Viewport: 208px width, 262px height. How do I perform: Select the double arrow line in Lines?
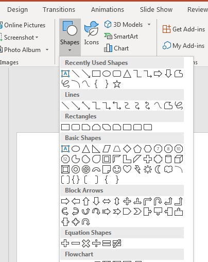[86, 106]
